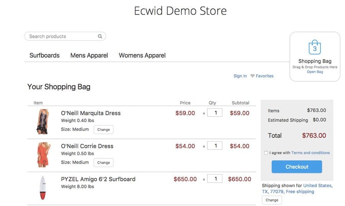Click the Favorites heart icon
345x206 pixels.
coord(252,76)
